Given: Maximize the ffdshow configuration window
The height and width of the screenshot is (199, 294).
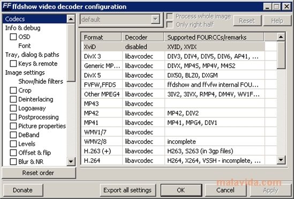Looking at the screenshot, I should 277,6.
